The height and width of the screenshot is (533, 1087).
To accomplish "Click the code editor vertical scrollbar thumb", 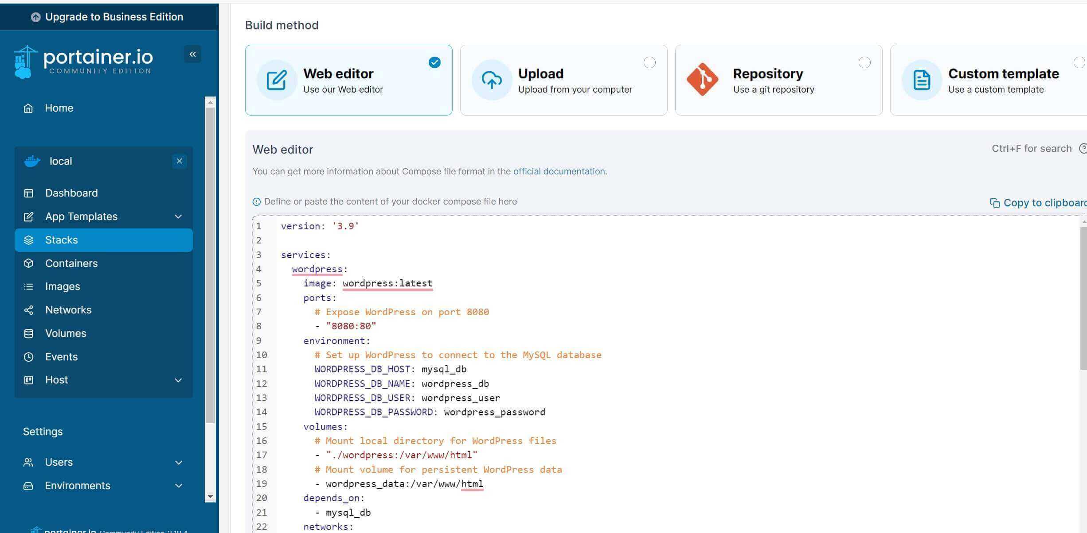I will point(1083,298).
